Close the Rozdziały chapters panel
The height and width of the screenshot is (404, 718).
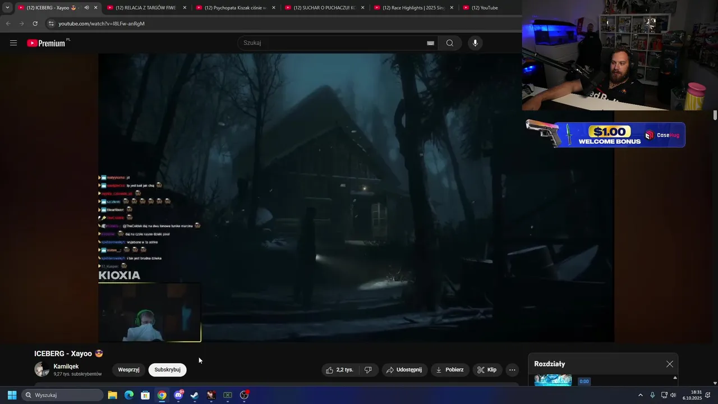(x=669, y=364)
